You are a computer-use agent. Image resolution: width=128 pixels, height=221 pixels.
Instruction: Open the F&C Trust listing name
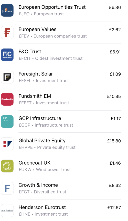30,52
